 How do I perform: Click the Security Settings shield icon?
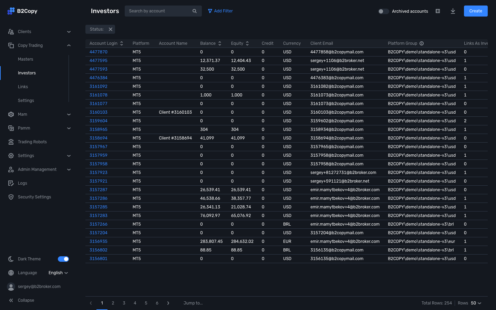[x=11, y=197]
